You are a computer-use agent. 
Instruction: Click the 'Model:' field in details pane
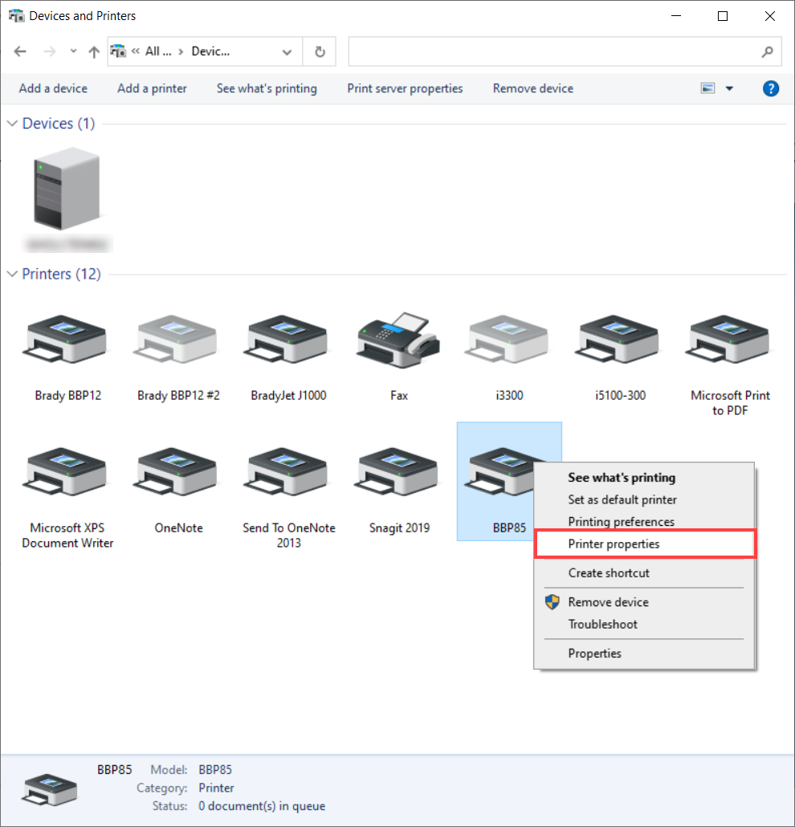click(x=169, y=770)
